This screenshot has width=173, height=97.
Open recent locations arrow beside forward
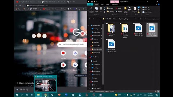[97, 19]
